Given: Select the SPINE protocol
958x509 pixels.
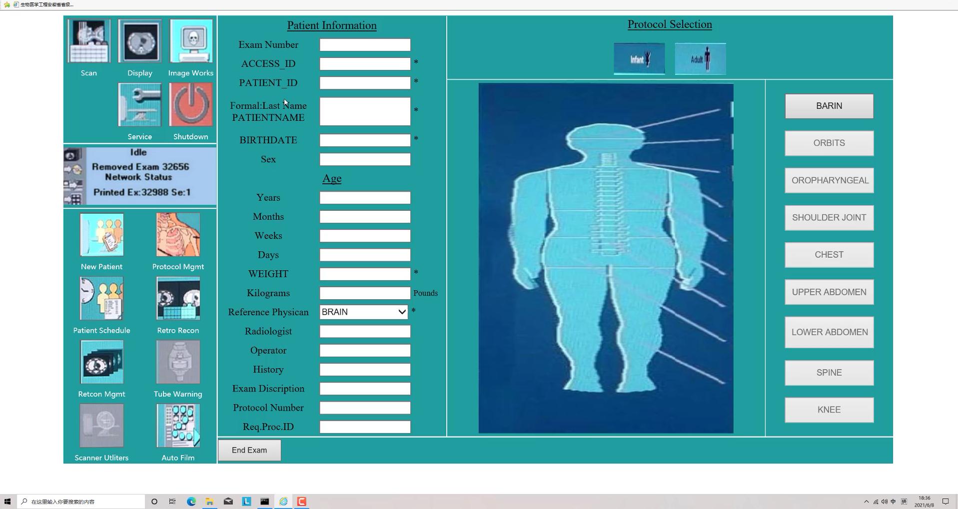Looking at the screenshot, I should 829,373.
